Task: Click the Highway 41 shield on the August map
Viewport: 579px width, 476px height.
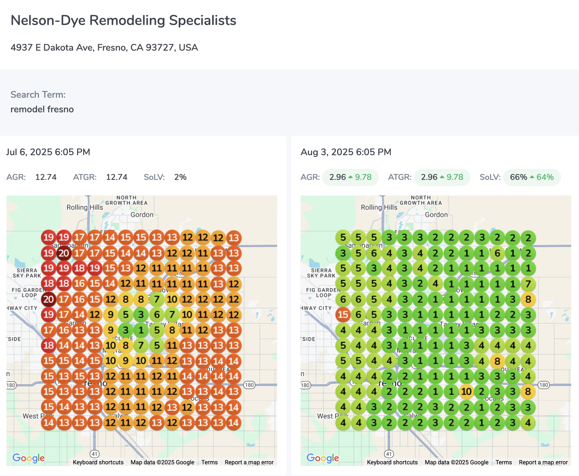Action: 389,454
